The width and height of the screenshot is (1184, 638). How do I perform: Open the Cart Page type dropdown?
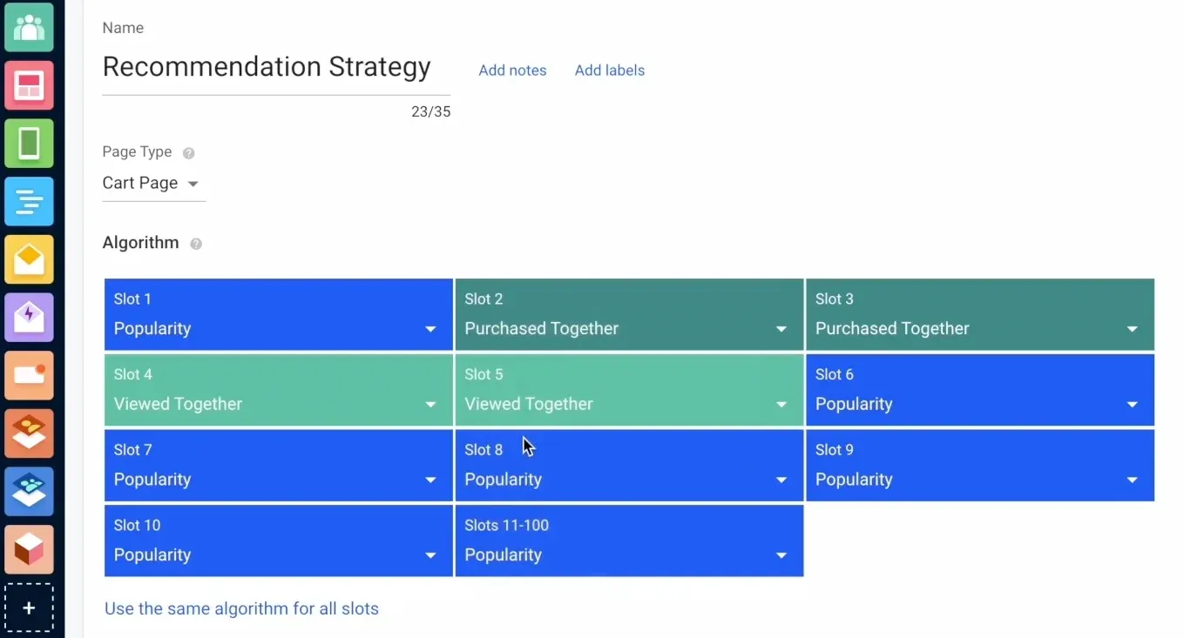pyautogui.click(x=153, y=184)
